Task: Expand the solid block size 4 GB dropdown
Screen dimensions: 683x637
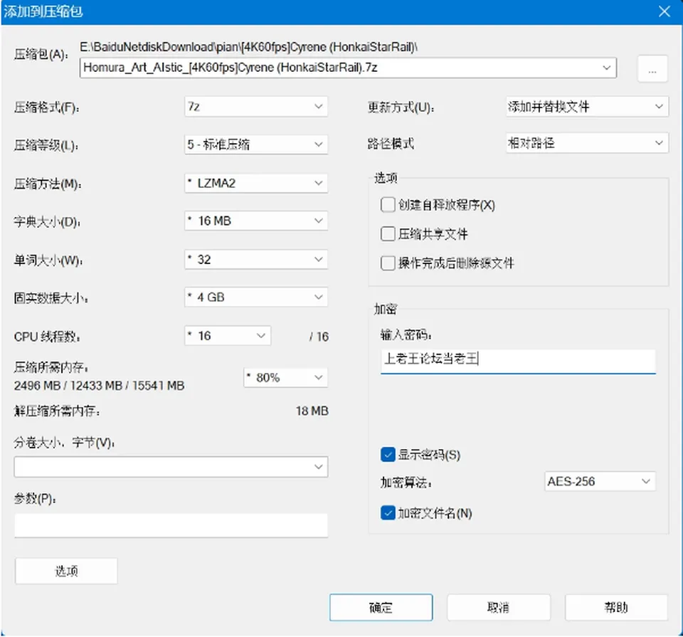Action: click(x=256, y=298)
